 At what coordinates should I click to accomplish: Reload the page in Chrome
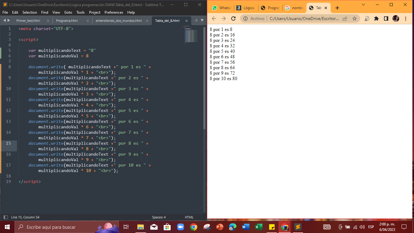pos(233,19)
